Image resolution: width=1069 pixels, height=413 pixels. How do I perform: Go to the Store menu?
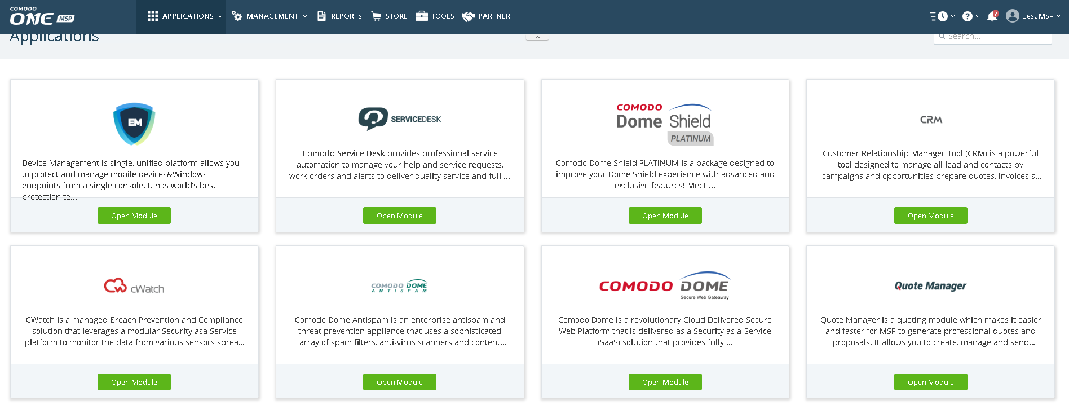(x=389, y=16)
